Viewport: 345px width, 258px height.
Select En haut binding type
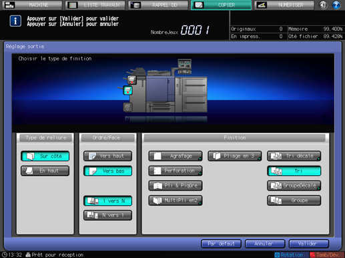[x=45, y=171]
